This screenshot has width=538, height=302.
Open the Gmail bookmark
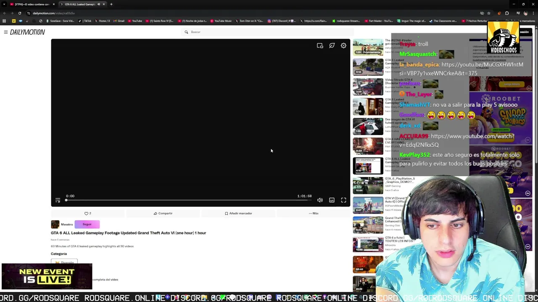119,21
